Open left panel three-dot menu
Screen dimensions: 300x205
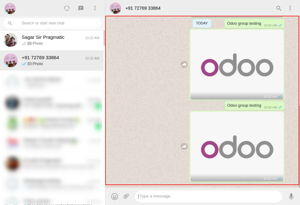[x=95, y=8]
